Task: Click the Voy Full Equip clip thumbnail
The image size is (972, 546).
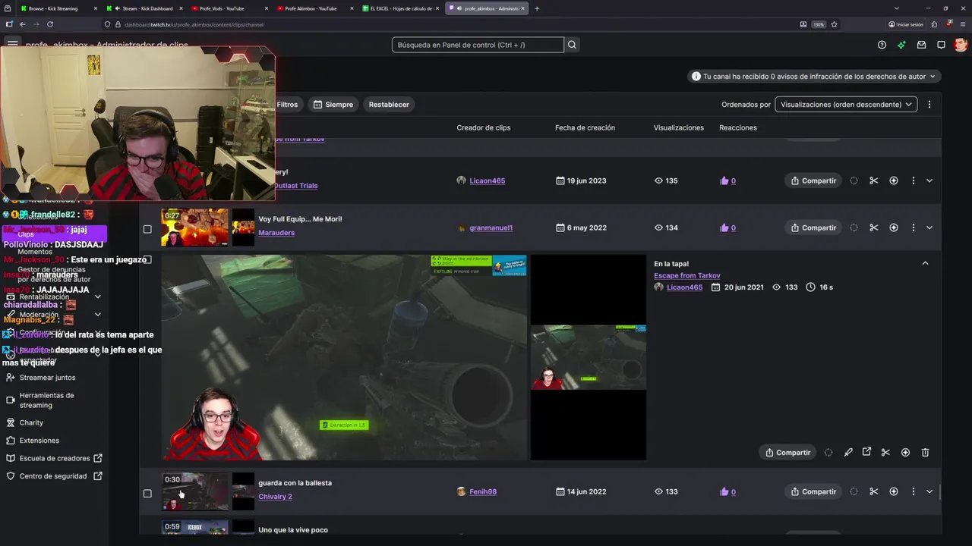Action: click(194, 227)
